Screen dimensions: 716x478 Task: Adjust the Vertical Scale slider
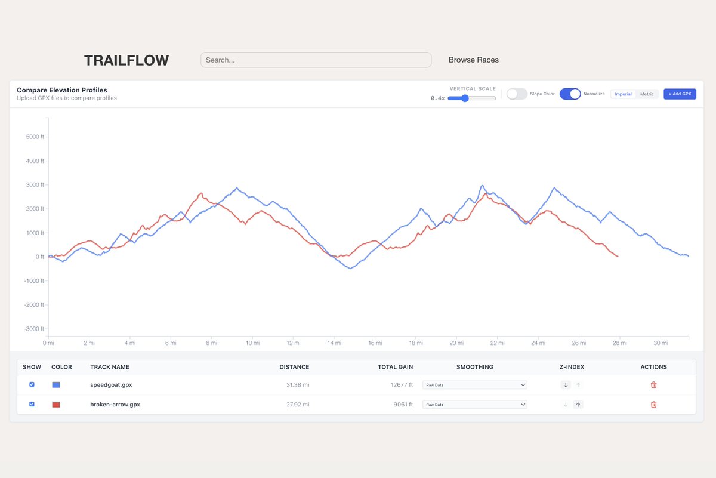click(472, 98)
